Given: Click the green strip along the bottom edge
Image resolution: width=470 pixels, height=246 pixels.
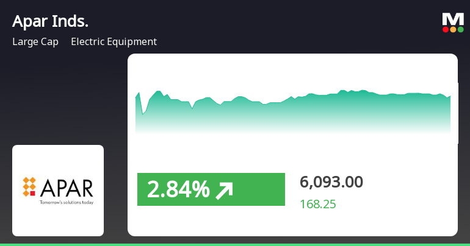Looking at the screenshot, I should pos(235,244).
